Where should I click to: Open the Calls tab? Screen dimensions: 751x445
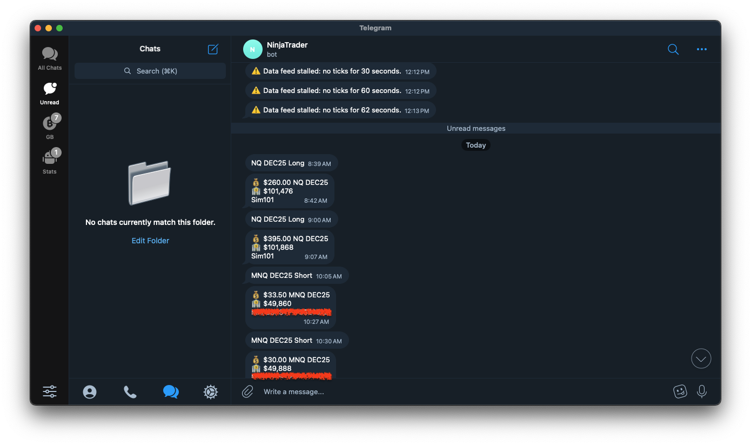[x=130, y=392]
